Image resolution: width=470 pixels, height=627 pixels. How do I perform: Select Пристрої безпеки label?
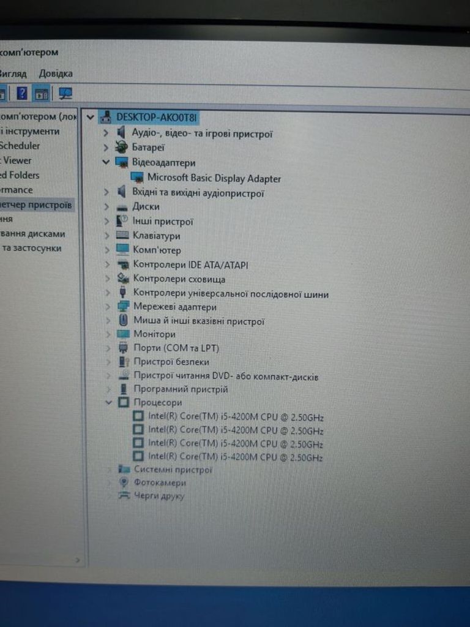click(x=171, y=362)
